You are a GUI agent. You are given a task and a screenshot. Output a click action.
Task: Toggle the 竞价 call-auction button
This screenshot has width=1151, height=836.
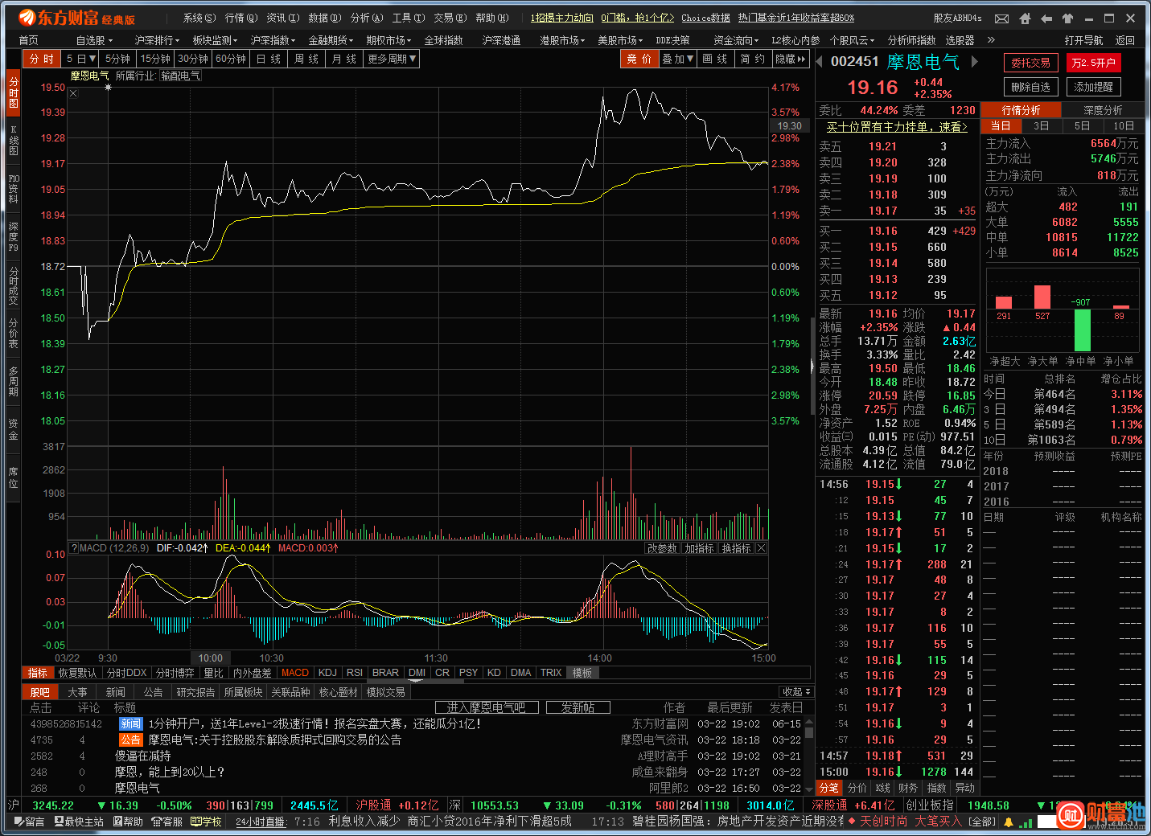(x=639, y=59)
